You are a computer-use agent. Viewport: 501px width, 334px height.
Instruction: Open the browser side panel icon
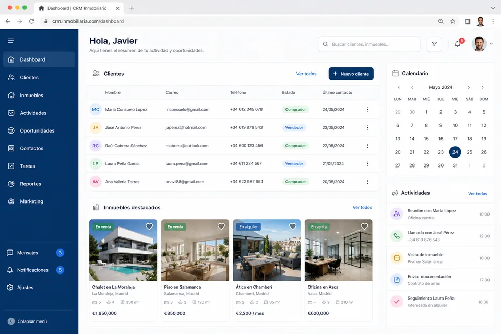[x=468, y=21]
